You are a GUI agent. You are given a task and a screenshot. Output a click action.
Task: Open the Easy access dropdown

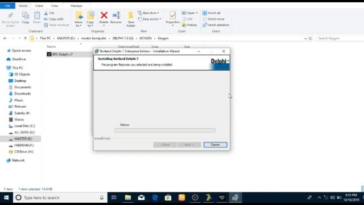[150, 19]
